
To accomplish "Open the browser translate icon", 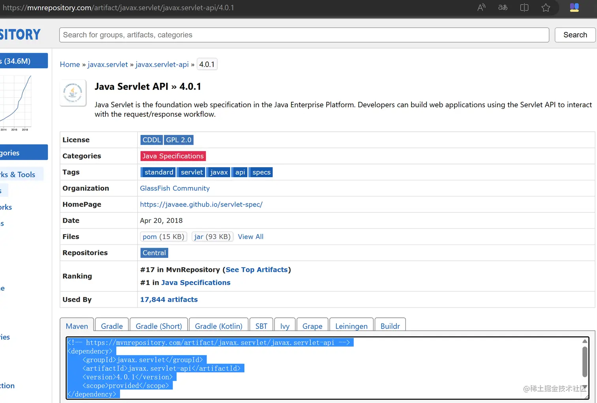I will (x=503, y=7).
